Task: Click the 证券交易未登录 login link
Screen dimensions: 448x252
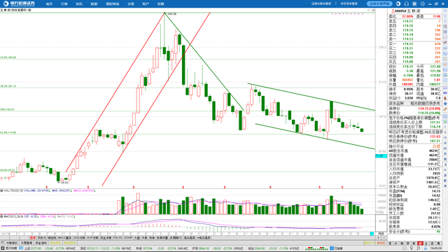Action: [x=321, y=3]
